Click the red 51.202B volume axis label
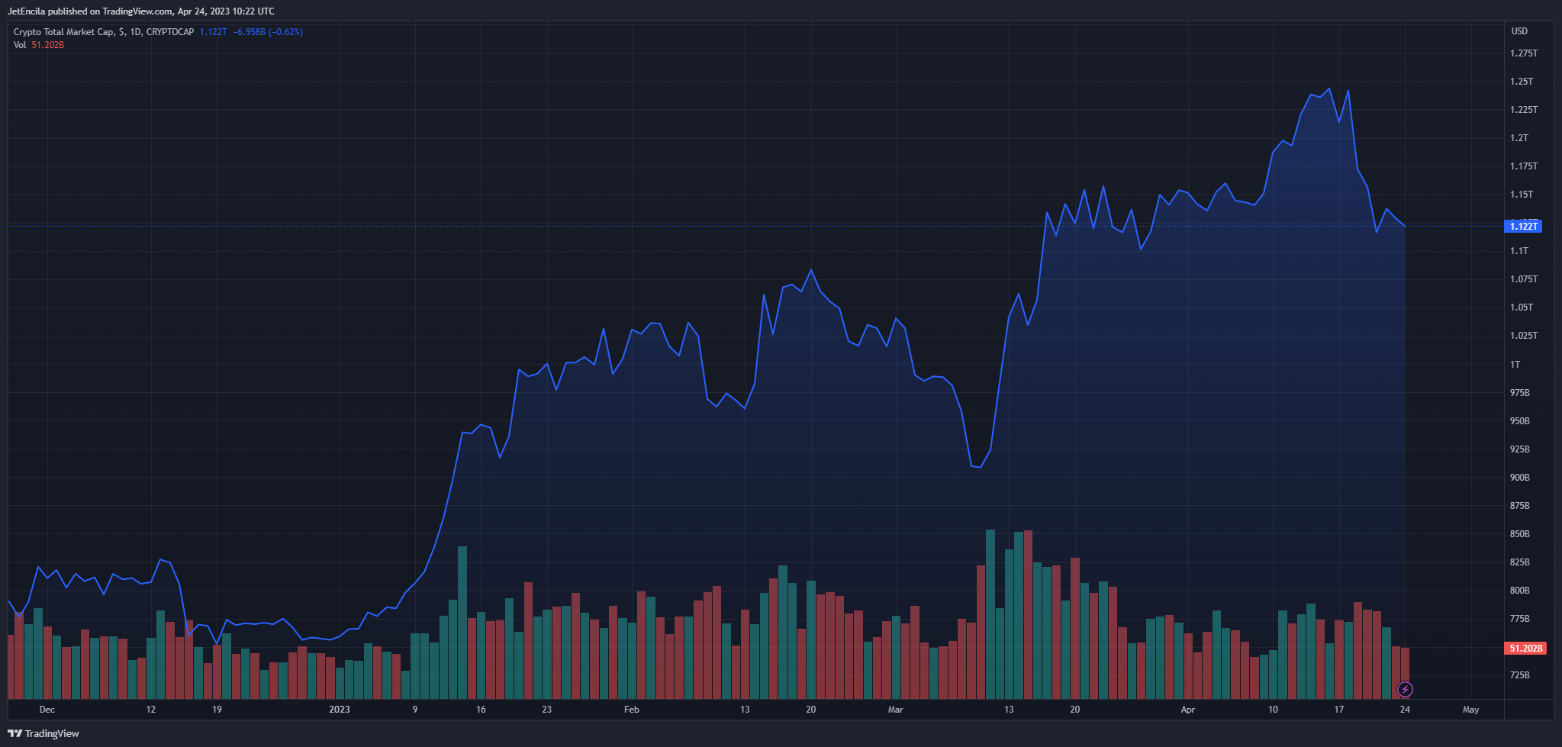The height and width of the screenshot is (747, 1562). pos(1525,648)
